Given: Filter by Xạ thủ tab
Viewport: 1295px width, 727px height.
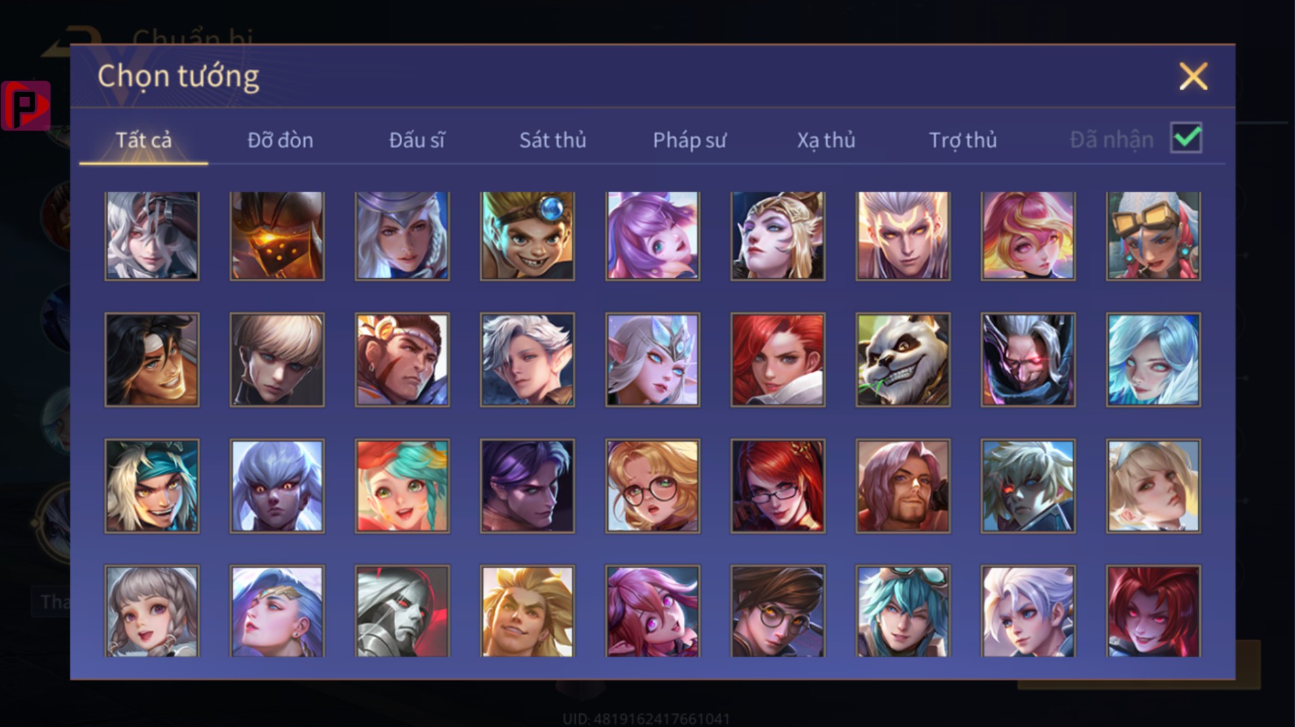Looking at the screenshot, I should pos(826,140).
